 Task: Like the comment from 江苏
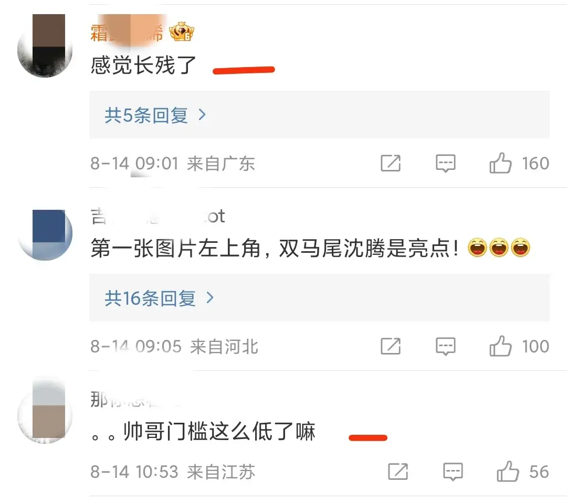click(508, 471)
